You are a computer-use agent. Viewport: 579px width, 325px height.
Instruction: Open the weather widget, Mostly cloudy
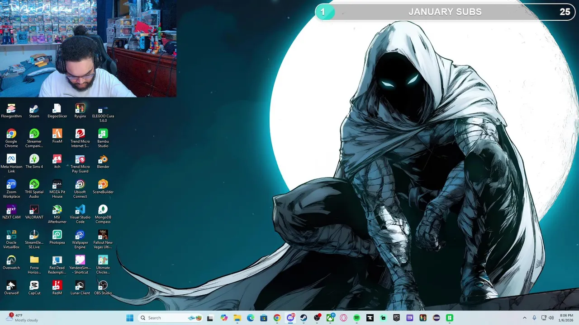pos(22,318)
